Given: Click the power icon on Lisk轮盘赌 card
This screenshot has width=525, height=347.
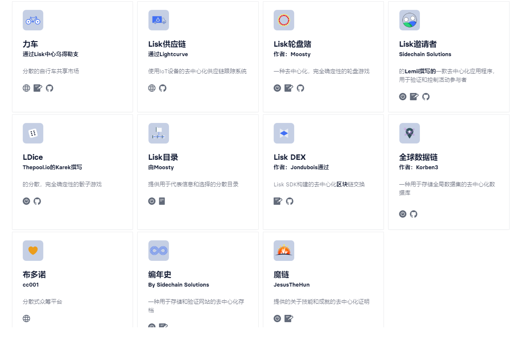Looking at the screenshot, I should pos(277,88).
